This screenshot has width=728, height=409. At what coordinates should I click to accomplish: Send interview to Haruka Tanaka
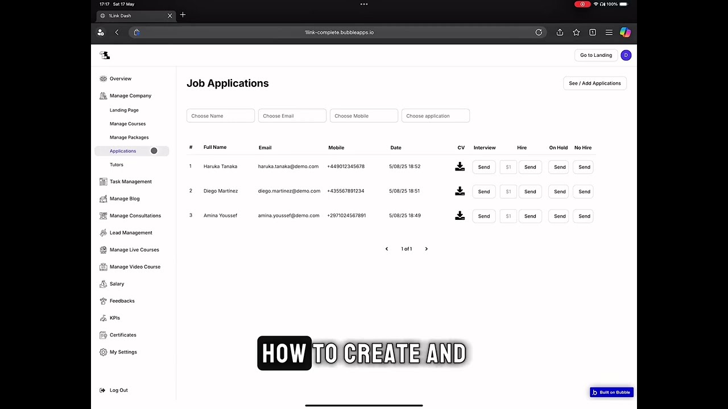coord(484,167)
